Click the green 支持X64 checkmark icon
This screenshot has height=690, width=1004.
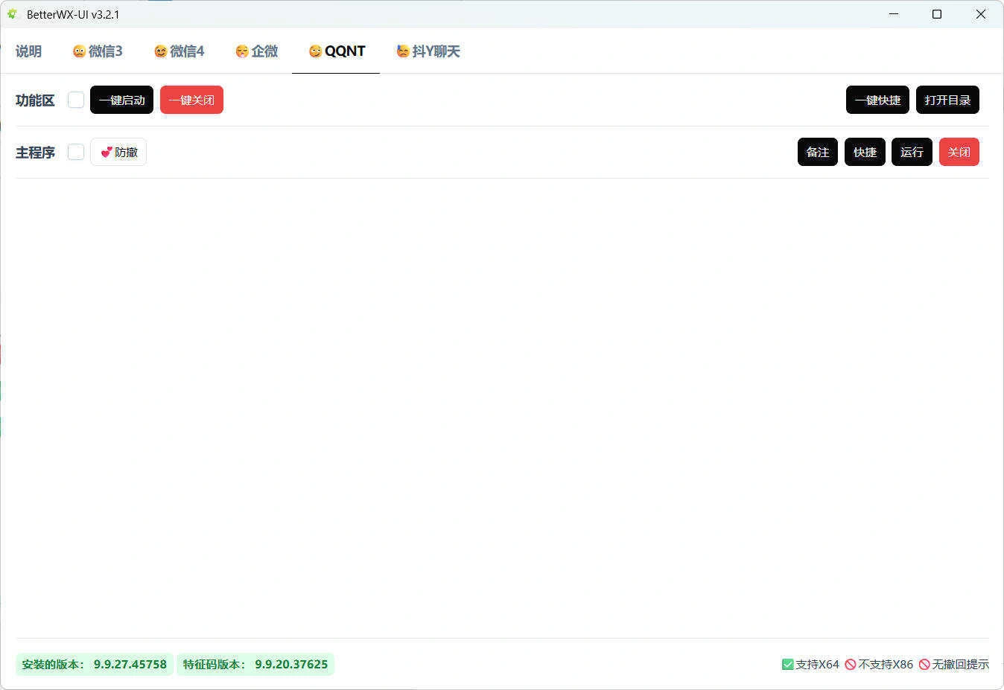pyautogui.click(x=787, y=664)
